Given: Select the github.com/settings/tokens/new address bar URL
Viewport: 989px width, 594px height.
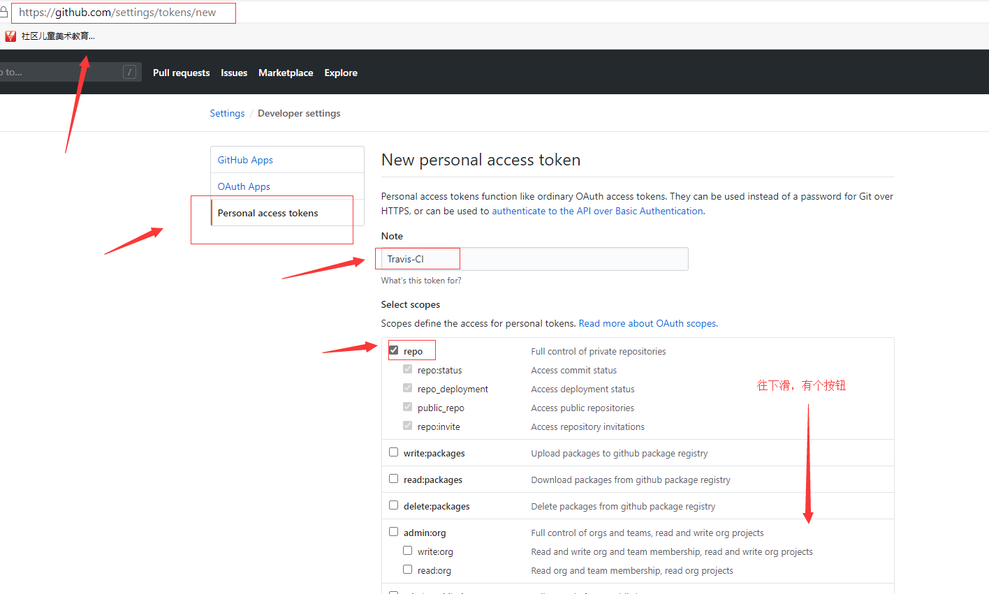Looking at the screenshot, I should coord(117,13).
